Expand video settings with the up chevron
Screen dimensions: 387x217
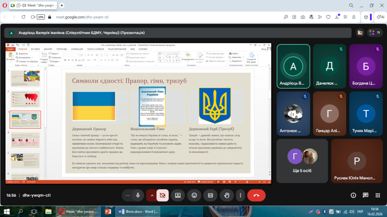tap(152, 195)
